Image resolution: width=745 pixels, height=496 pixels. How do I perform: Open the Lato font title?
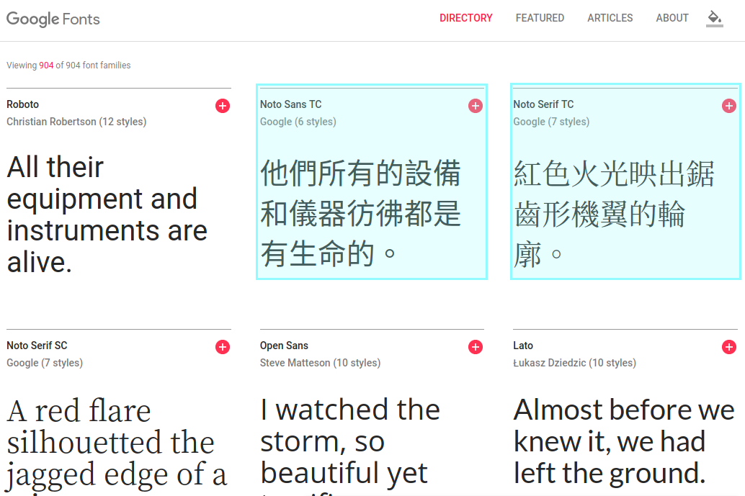pos(523,346)
